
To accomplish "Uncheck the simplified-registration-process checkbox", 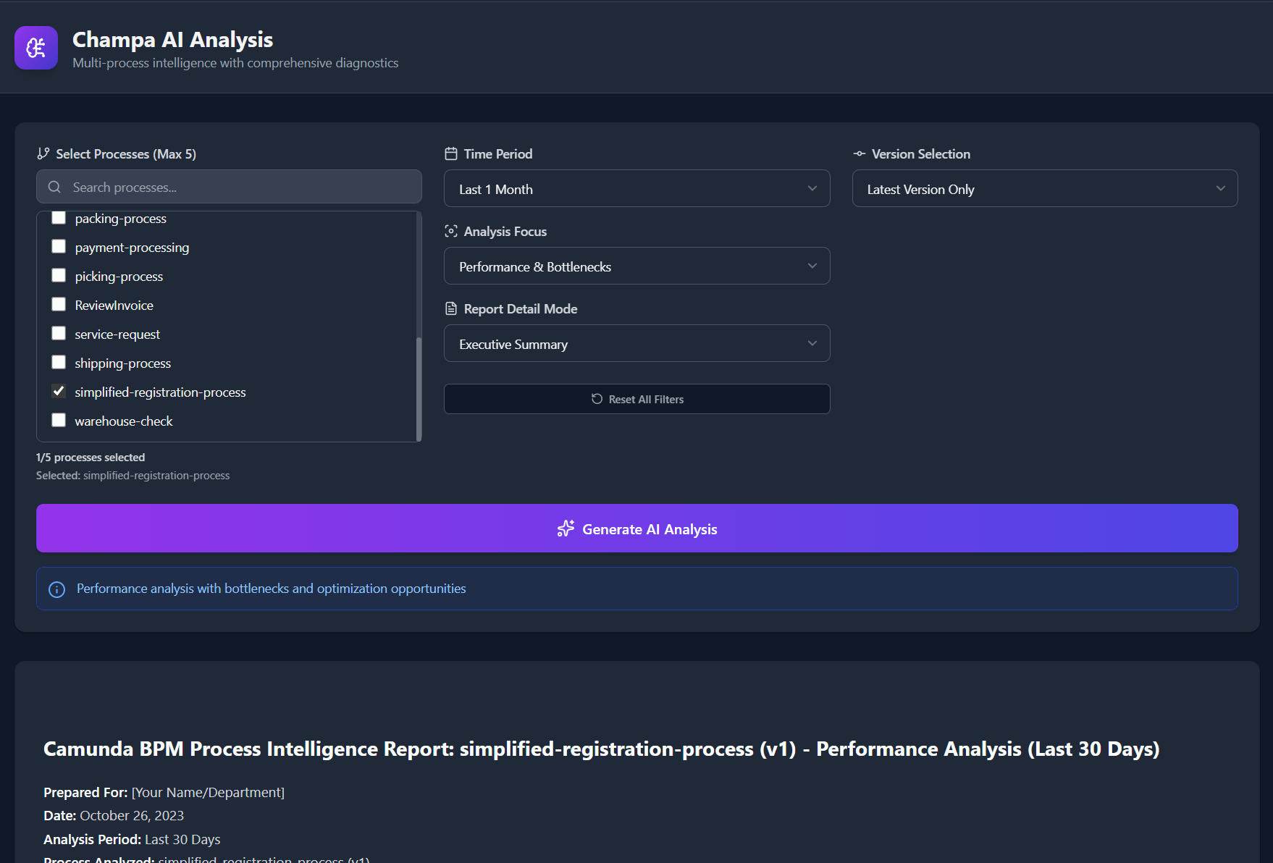I will click(x=58, y=391).
